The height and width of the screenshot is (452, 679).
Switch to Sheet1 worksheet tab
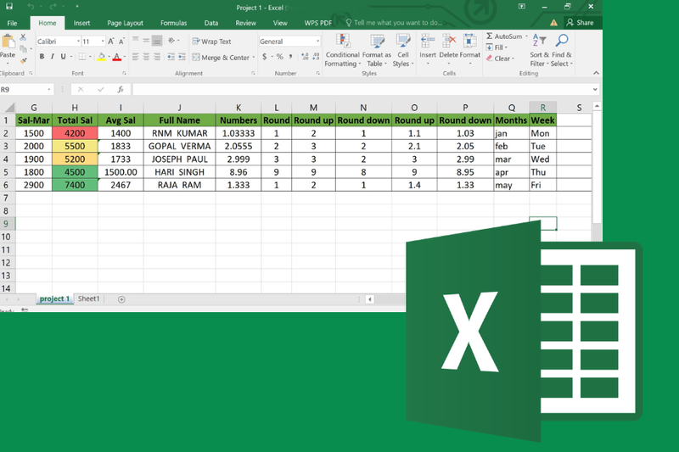click(x=89, y=299)
